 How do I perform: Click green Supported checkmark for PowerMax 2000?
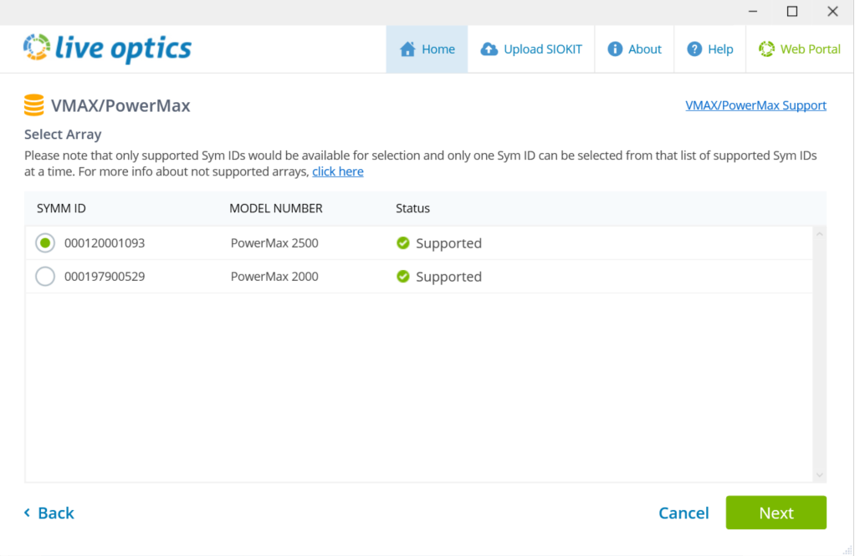click(x=403, y=277)
